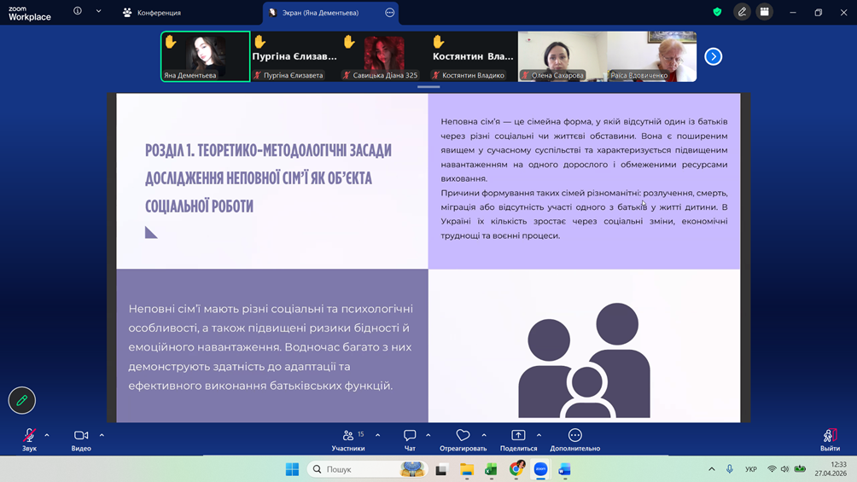Click the meeting information icon near Zoom logo

[x=78, y=12]
